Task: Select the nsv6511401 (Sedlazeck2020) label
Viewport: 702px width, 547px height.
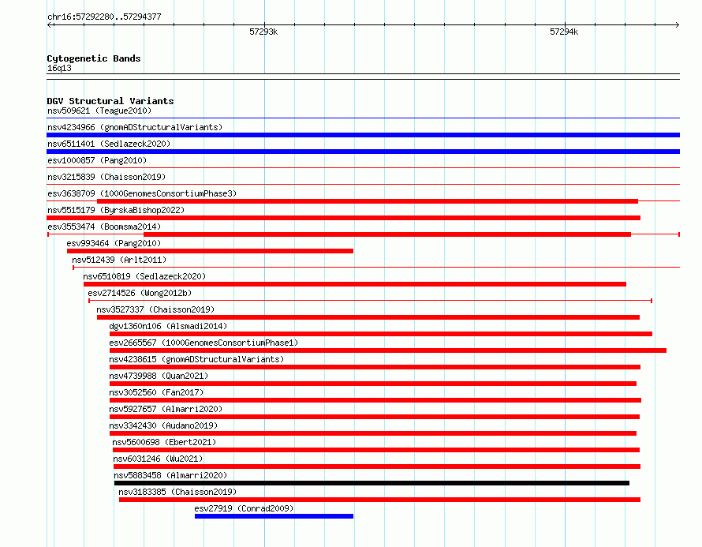Action: [x=109, y=144]
